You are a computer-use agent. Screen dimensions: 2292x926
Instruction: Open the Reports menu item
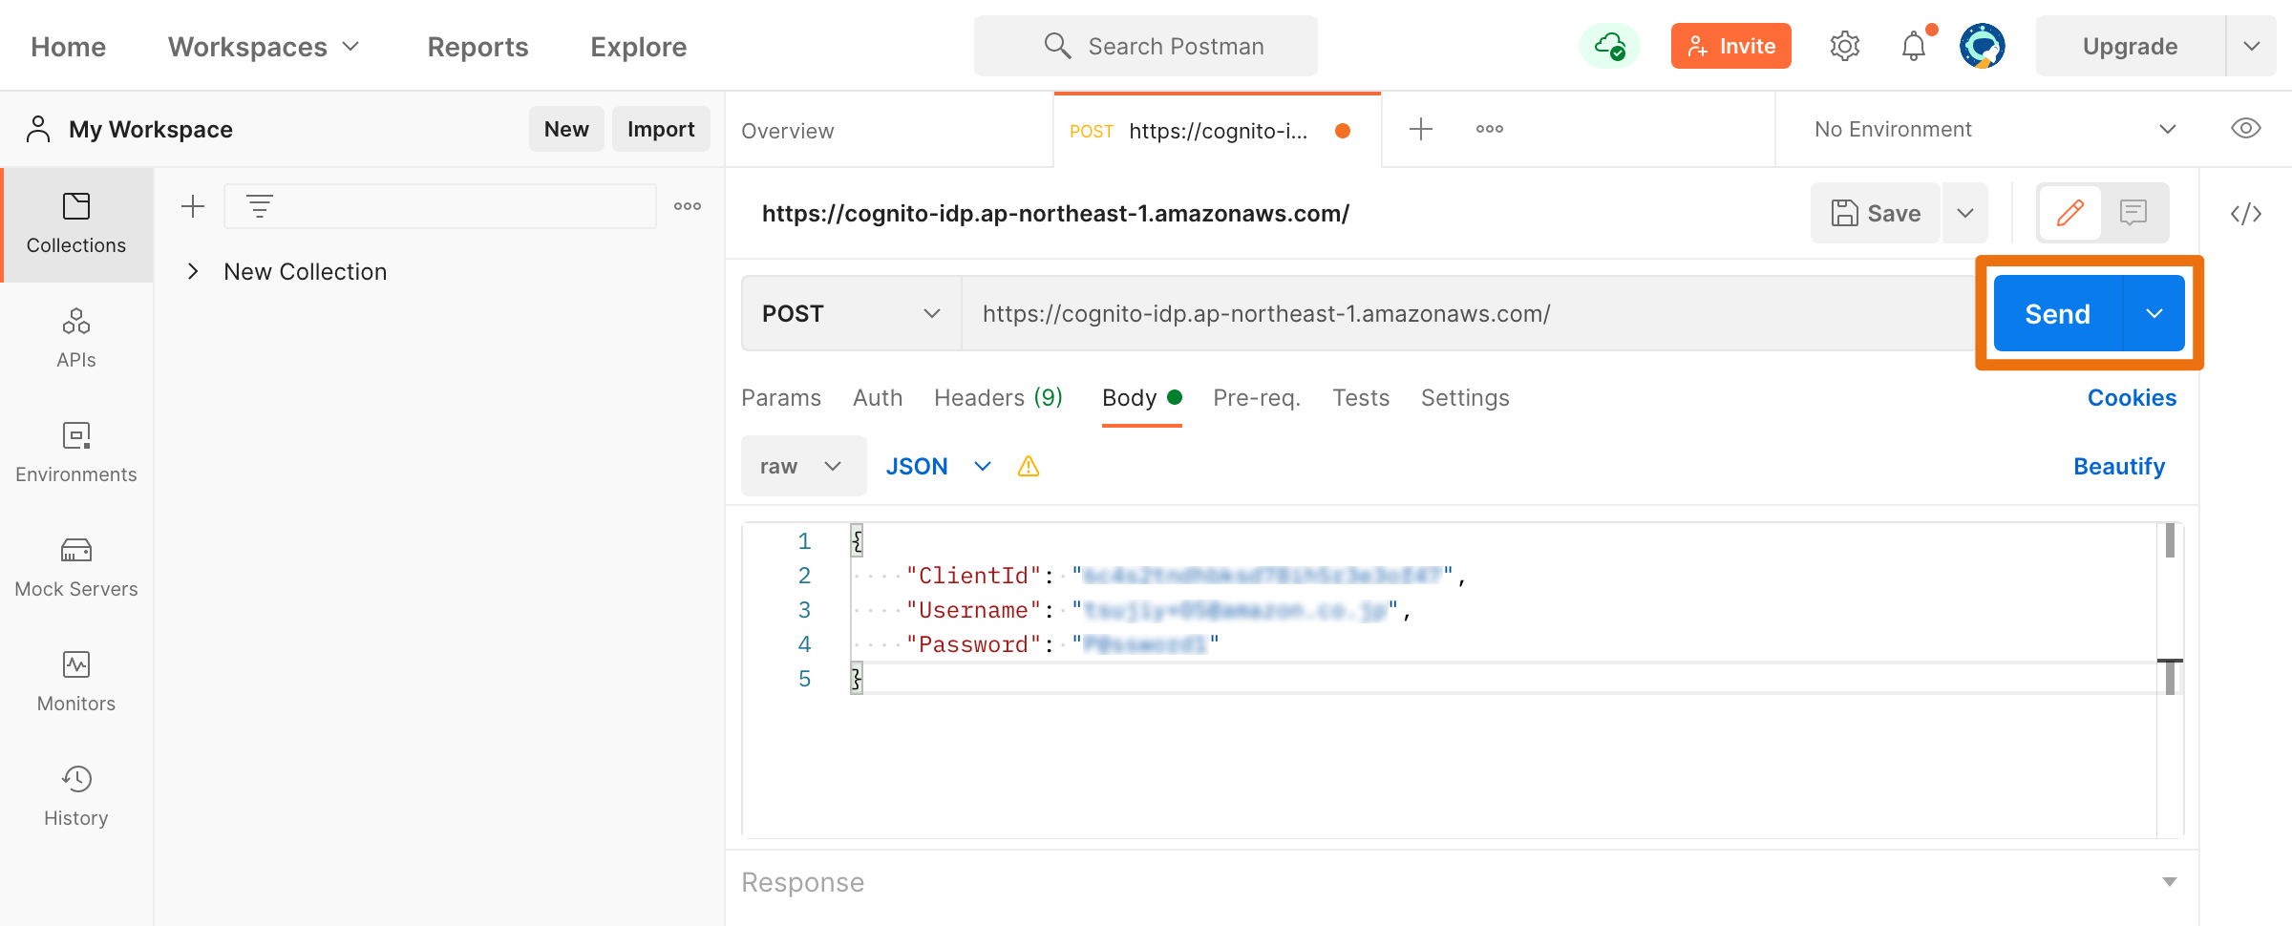pos(477,47)
